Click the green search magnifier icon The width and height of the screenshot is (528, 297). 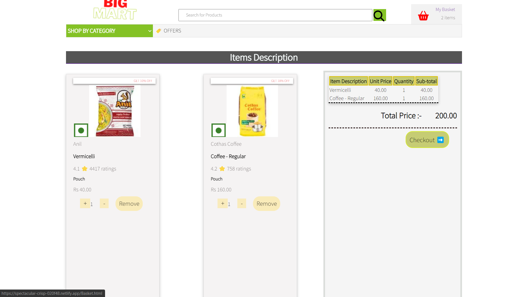pos(380,15)
